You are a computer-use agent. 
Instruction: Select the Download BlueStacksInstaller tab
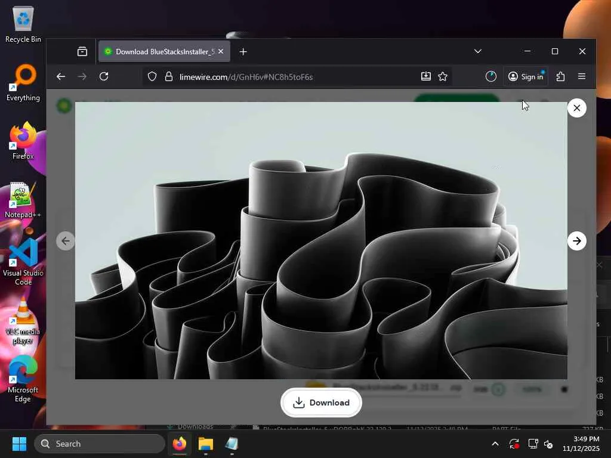tap(158, 52)
